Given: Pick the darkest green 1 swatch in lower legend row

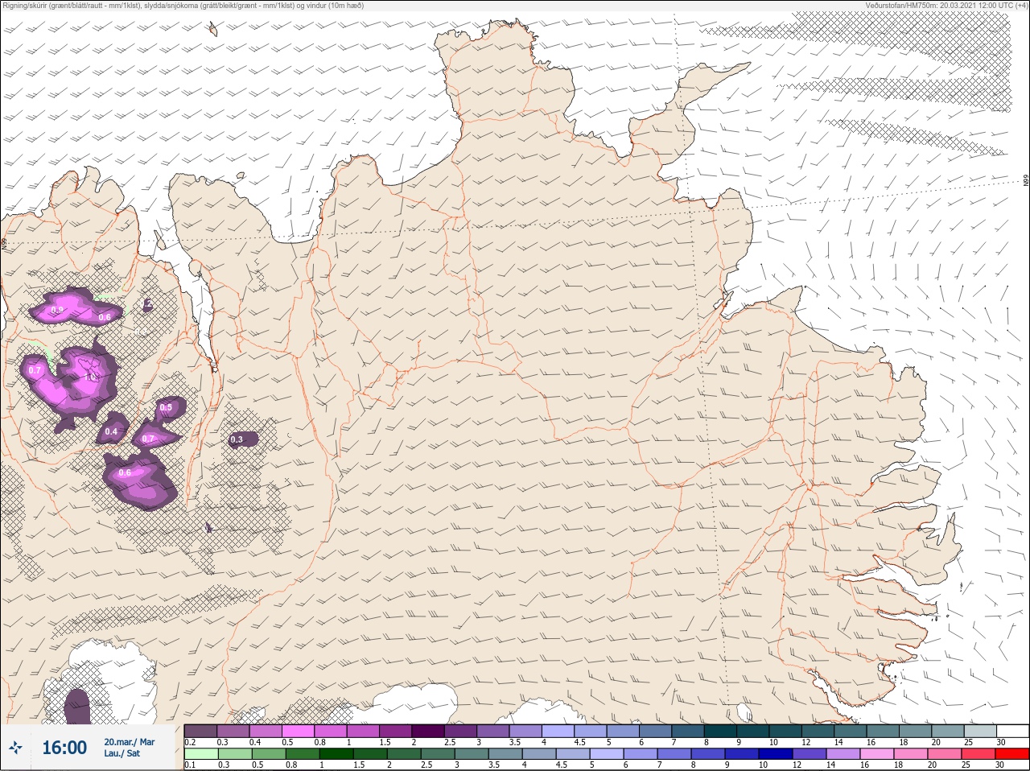Looking at the screenshot, I should point(336,754).
